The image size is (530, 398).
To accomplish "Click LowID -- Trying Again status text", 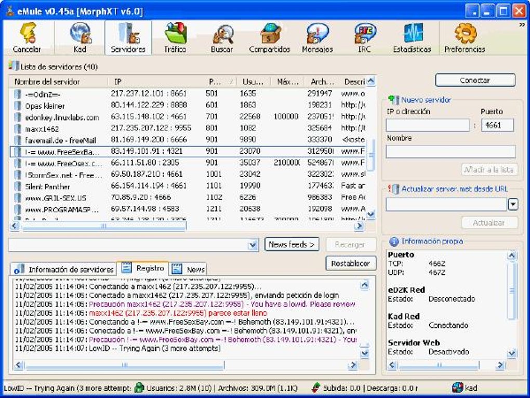I will pos(68,388).
